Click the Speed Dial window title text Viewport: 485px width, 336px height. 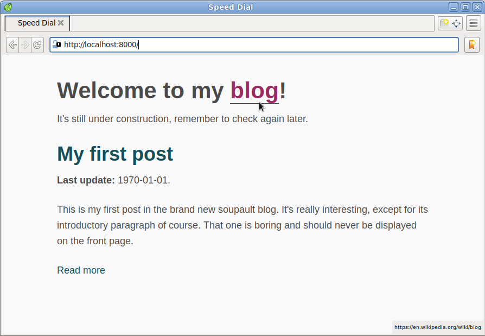point(231,7)
